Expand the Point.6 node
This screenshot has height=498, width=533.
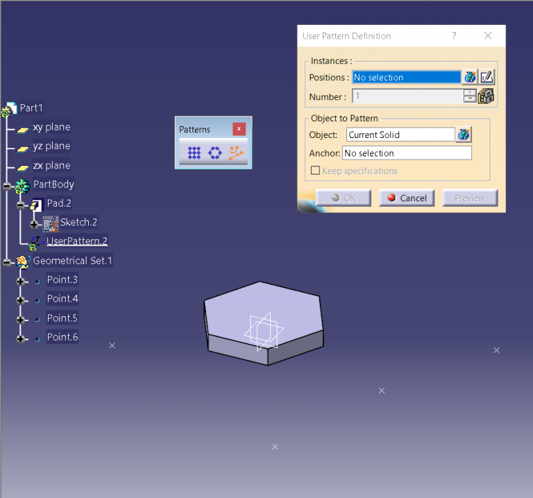[x=20, y=338]
